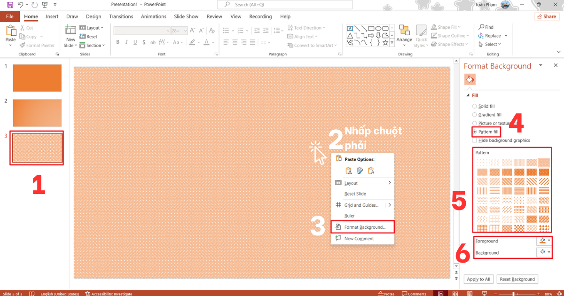This screenshot has width=564, height=296.
Task: Click Cut in Clipboard group
Action: [x=27, y=28]
